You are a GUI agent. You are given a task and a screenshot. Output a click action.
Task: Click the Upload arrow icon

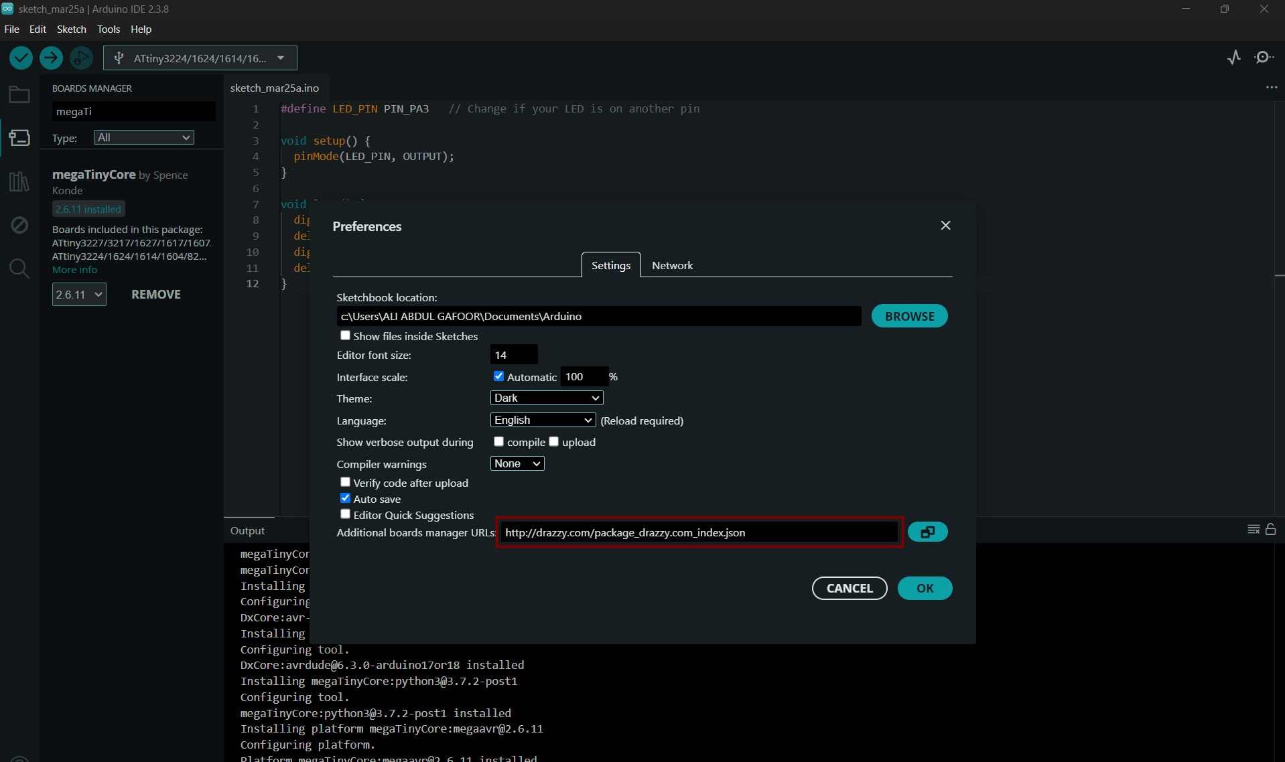coord(51,58)
